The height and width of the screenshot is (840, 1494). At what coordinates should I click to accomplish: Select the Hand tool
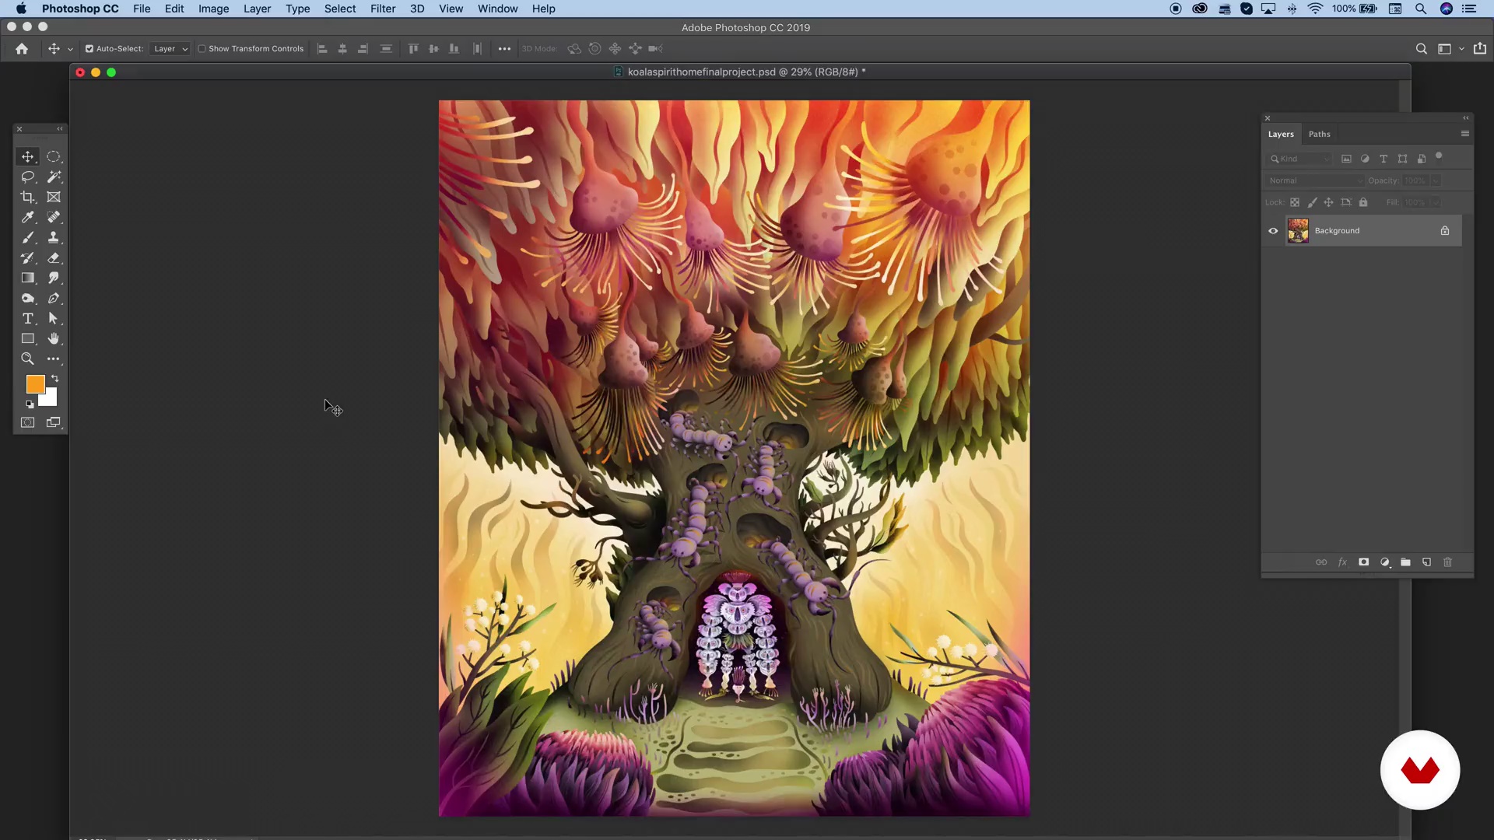54,338
